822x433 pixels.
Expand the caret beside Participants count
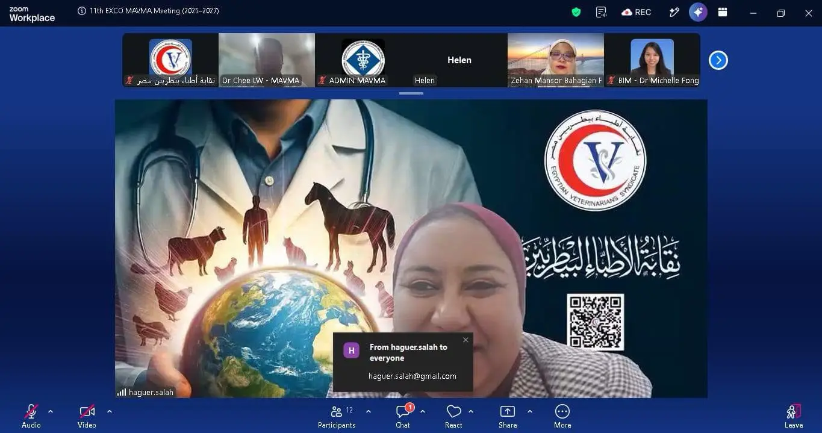[x=369, y=412]
